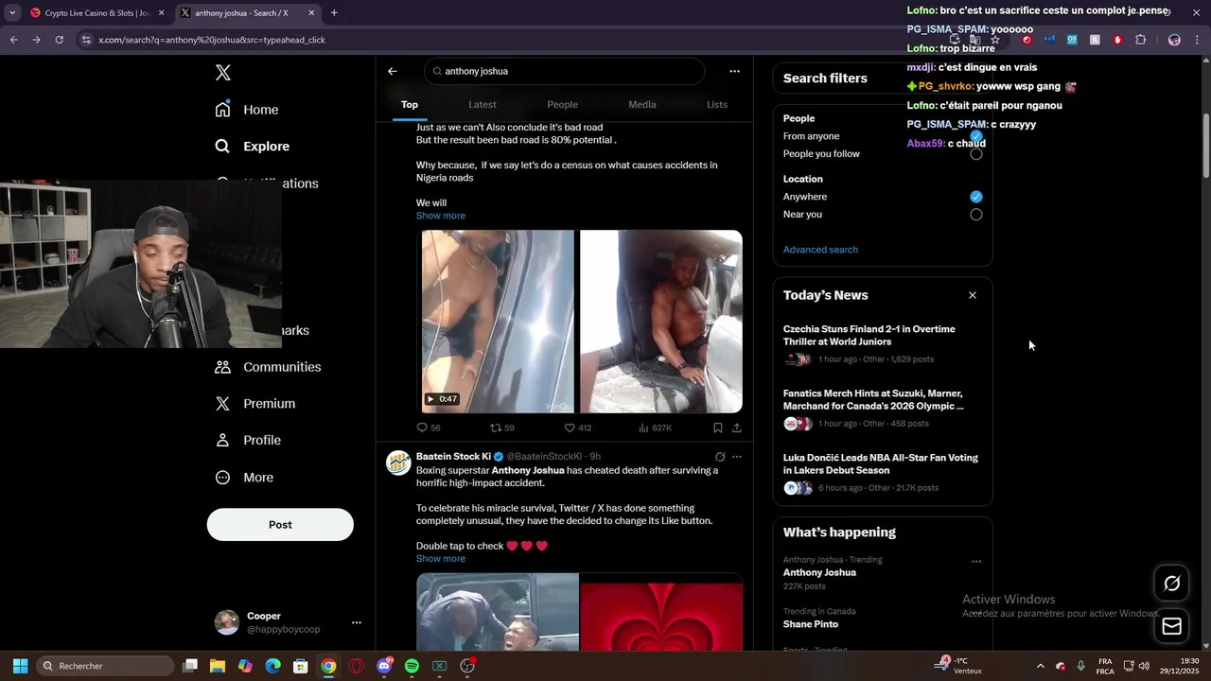The image size is (1211, 681).
Task: Expand Baatein post with Show more
Action: tap(441, 559)
